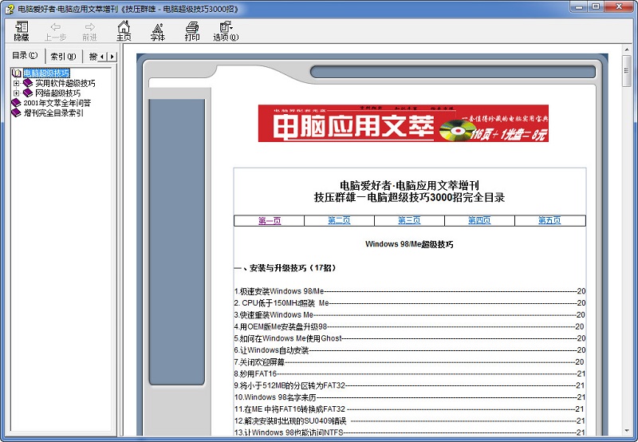Go to the 第二页 page link
Viewport: 638px width, 442px height.
click(339, 221)
